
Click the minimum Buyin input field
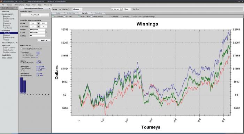33,23
